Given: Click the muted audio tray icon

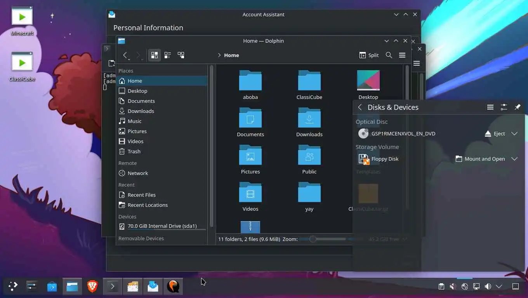Looking at the screenshot, I should [453, 286].
